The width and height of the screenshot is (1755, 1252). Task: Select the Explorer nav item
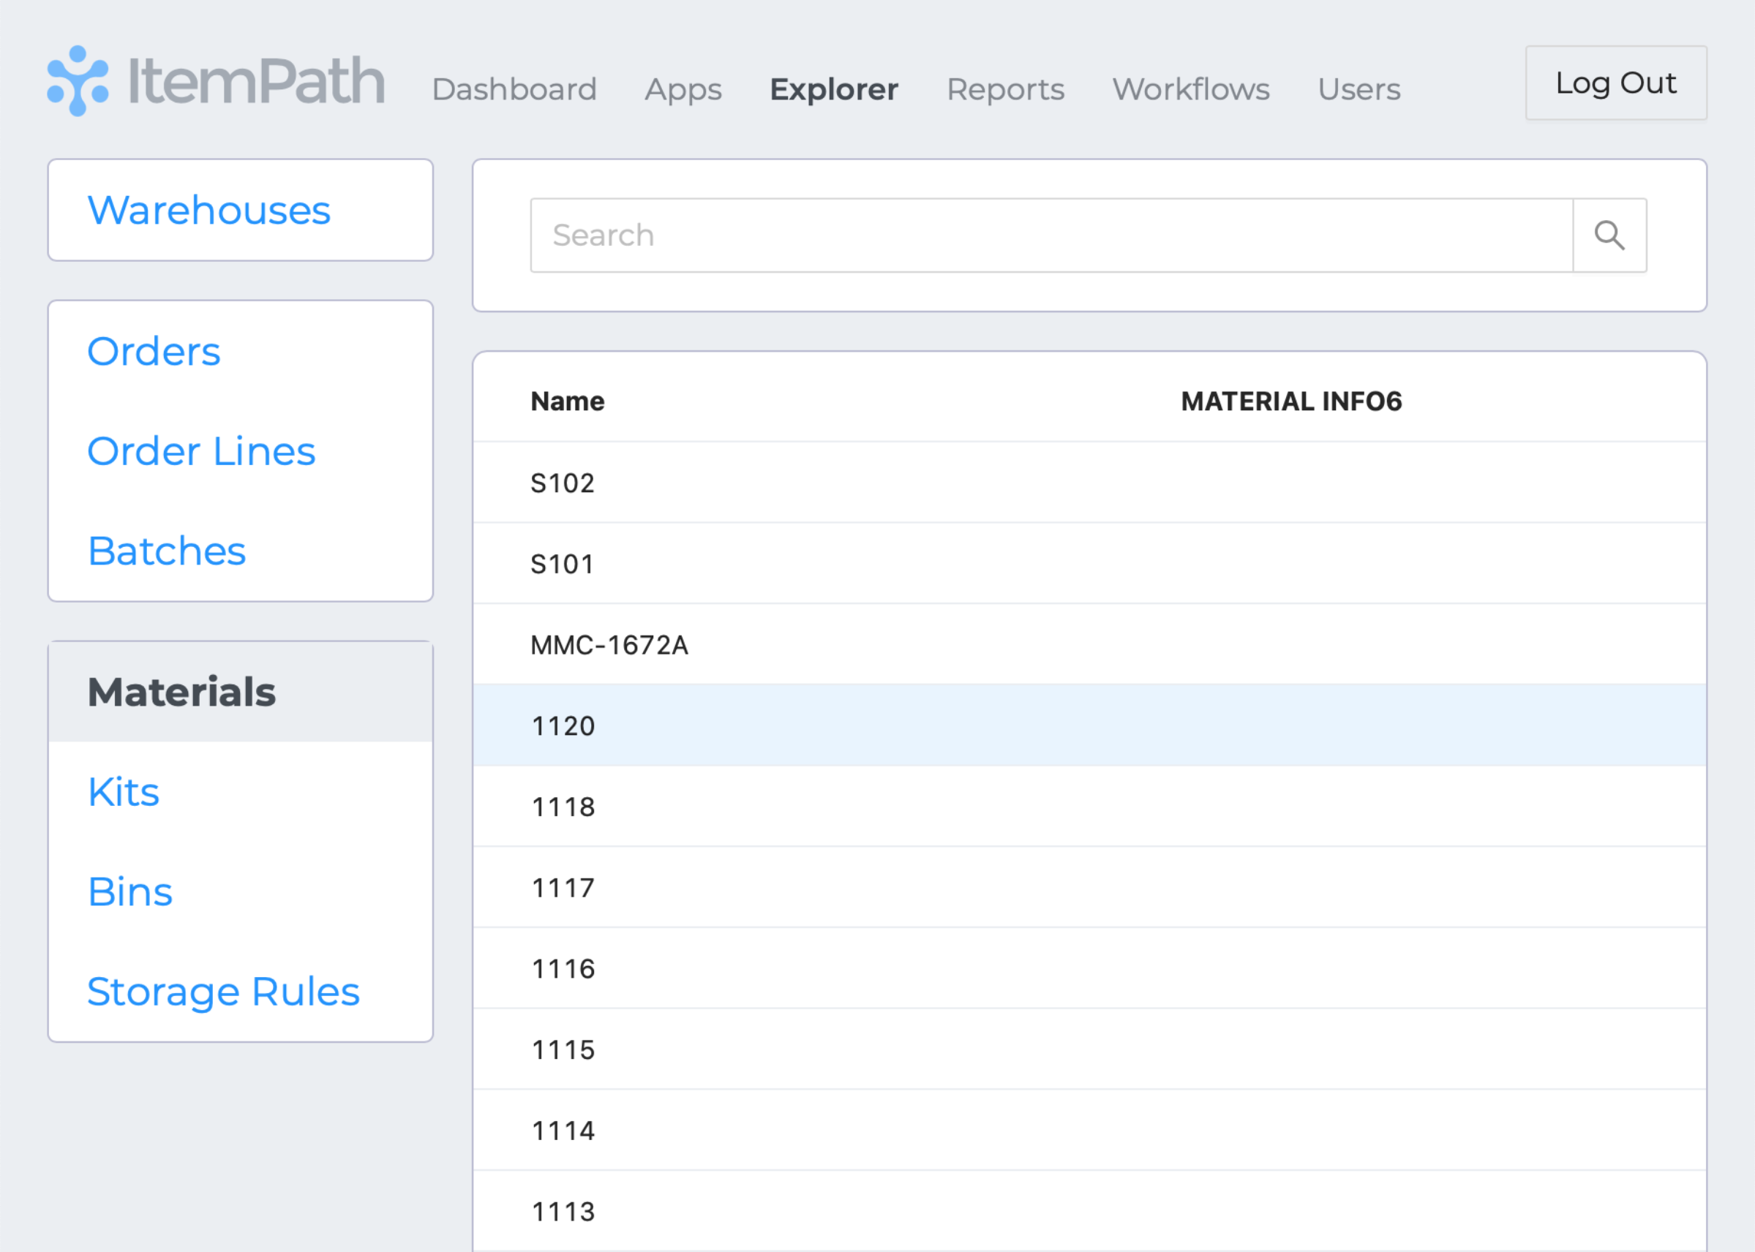pos(833,89)
